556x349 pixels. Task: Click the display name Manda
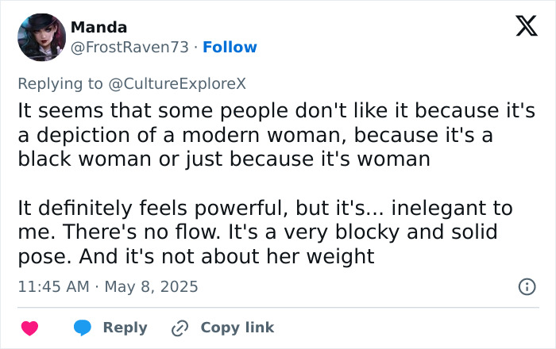[x=99, y=28]
